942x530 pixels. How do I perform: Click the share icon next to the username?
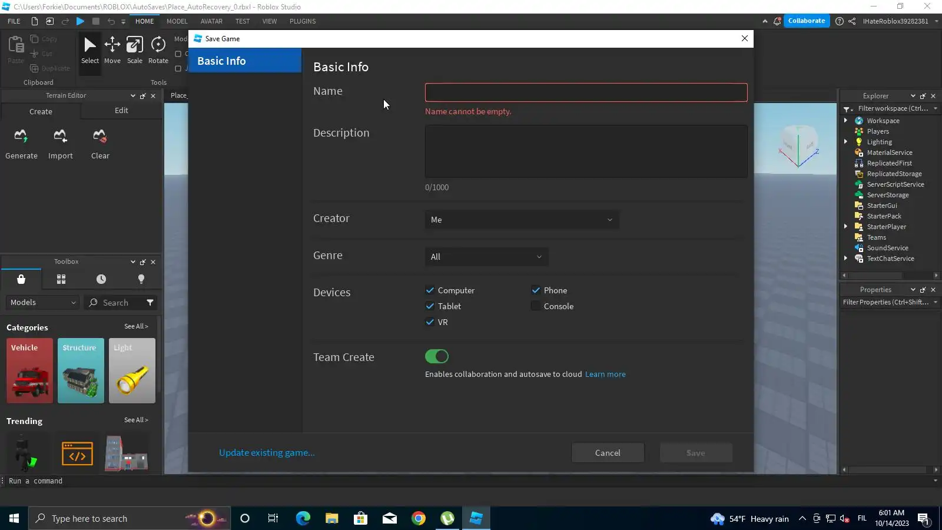tap(852, 21)
